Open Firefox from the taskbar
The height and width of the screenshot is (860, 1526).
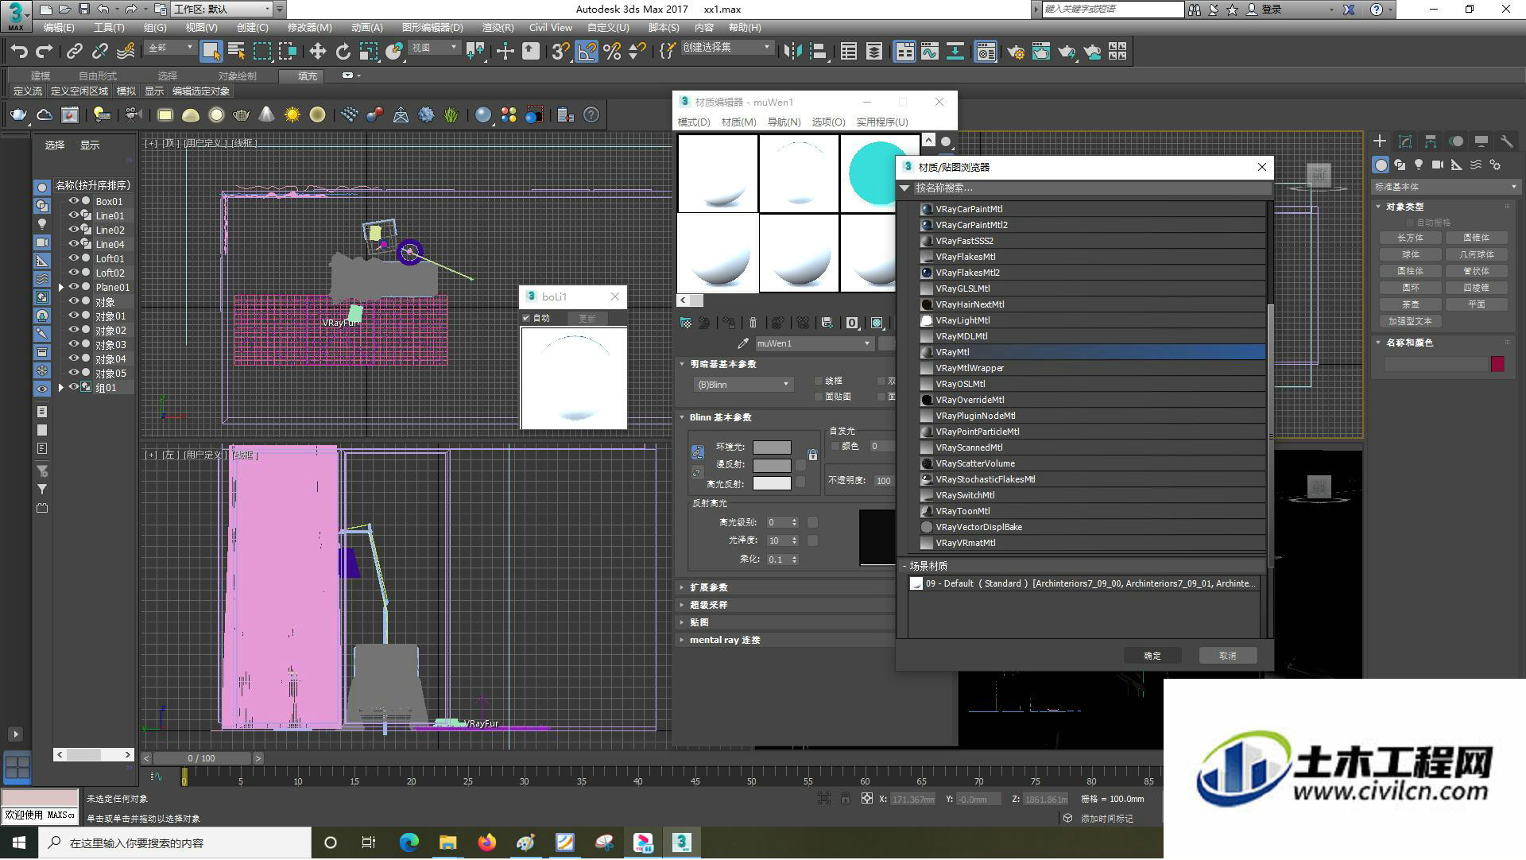click(x=486, y=843)
